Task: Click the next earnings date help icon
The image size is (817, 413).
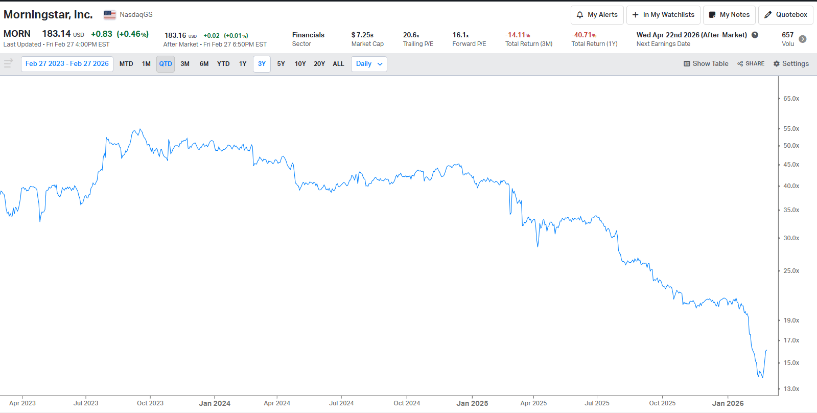Action: (755, 35)
